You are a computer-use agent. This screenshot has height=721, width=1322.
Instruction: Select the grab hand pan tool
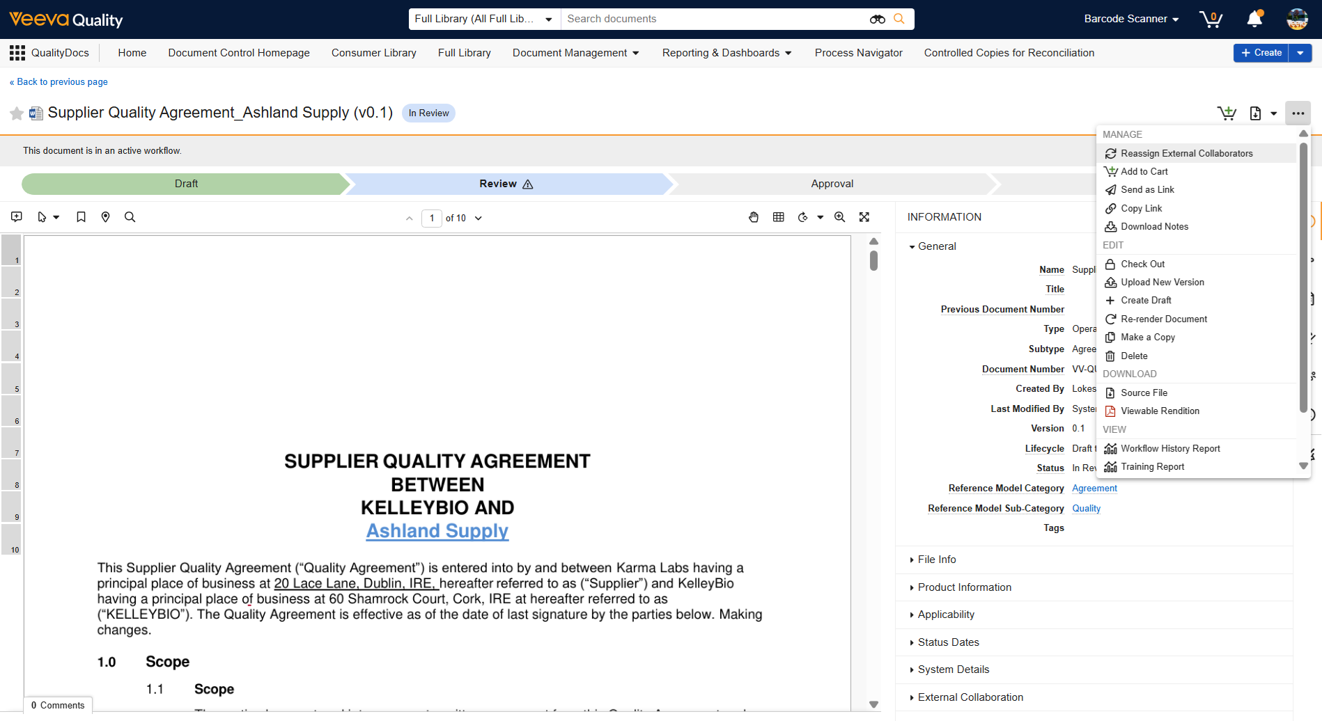pyautogui.click(x=754, y=217)
